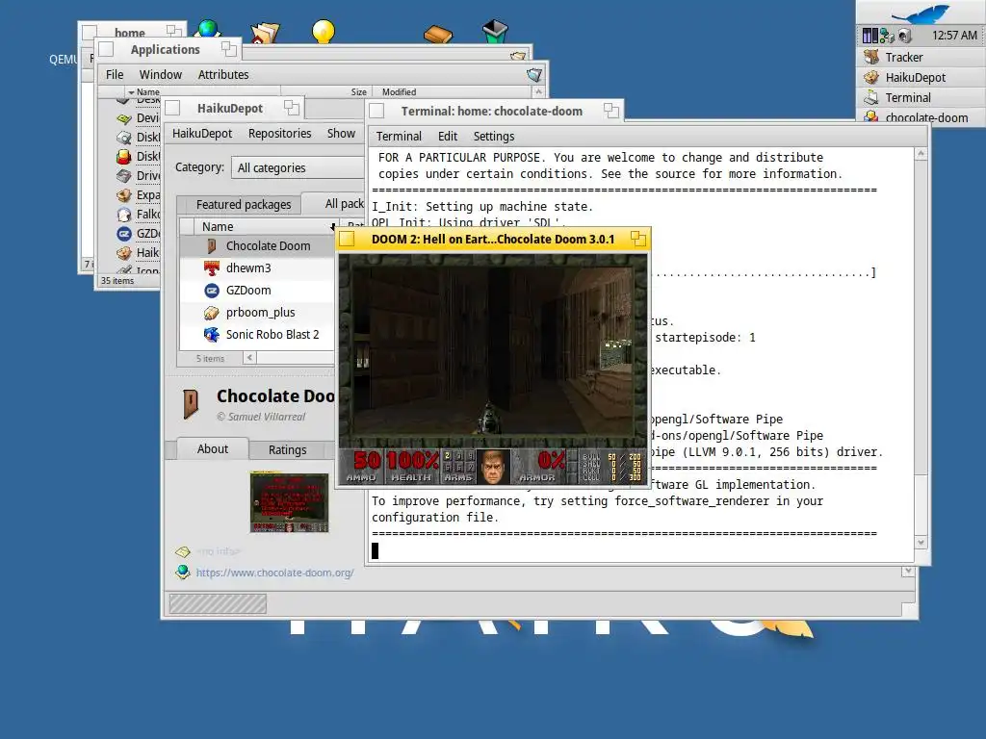Click the Falkon icon in Applications list
This screenshot has height=739, width=986.
tap(124, 215)
